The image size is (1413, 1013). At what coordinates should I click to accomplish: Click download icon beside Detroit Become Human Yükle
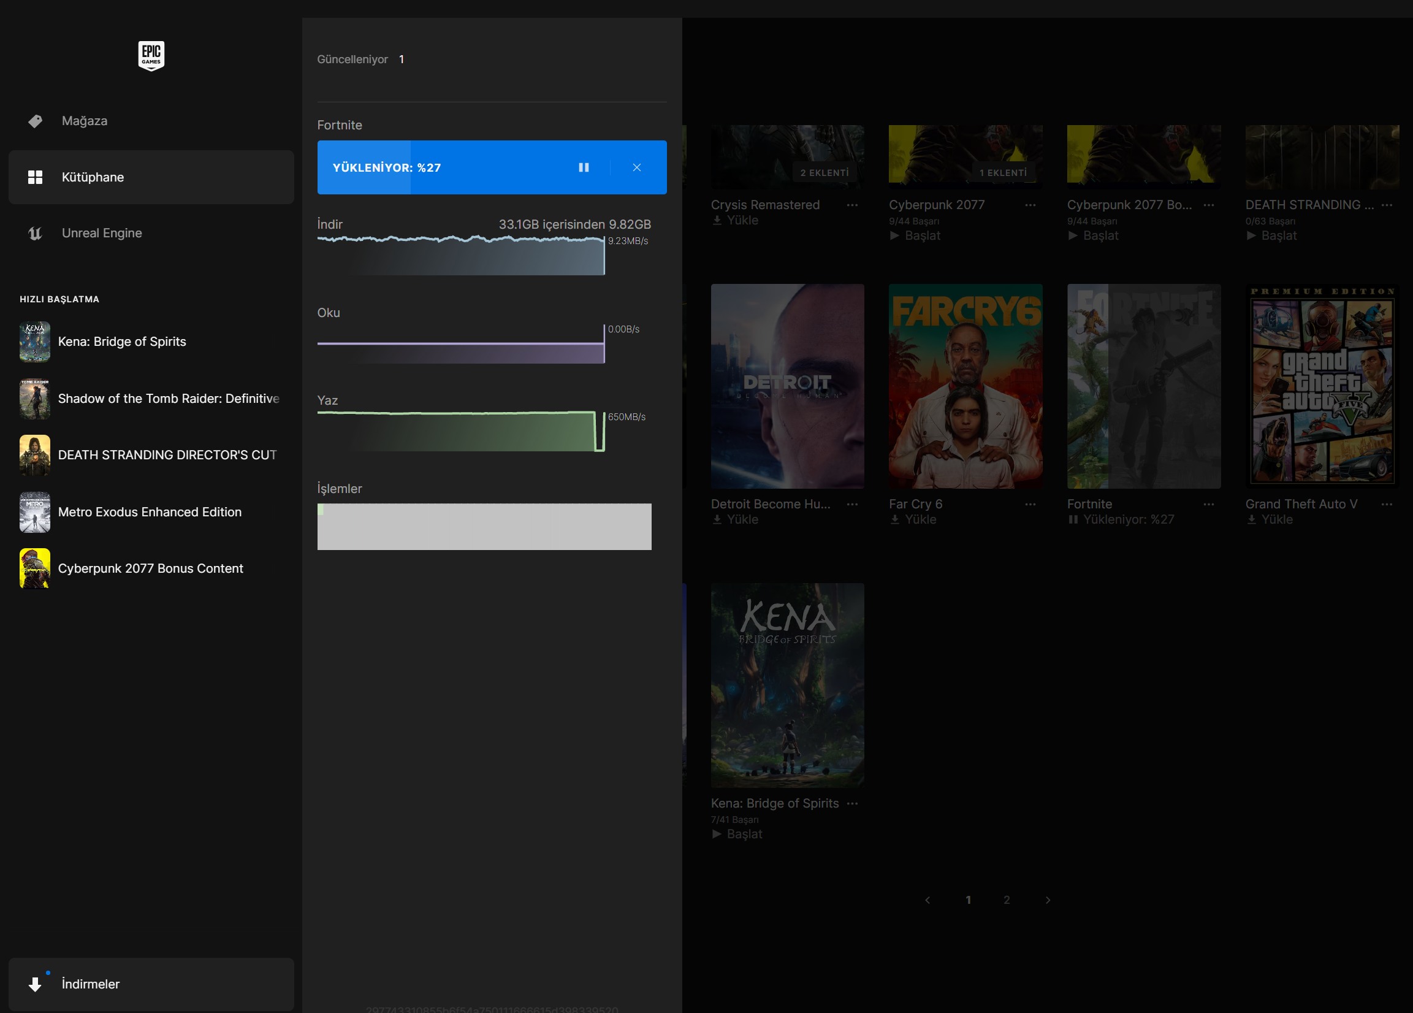tap(717, 519)
